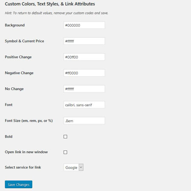Image resolution: width=191 pixels, height=191 pixels.
Task: Click the No Change color field
Action: 84,89
